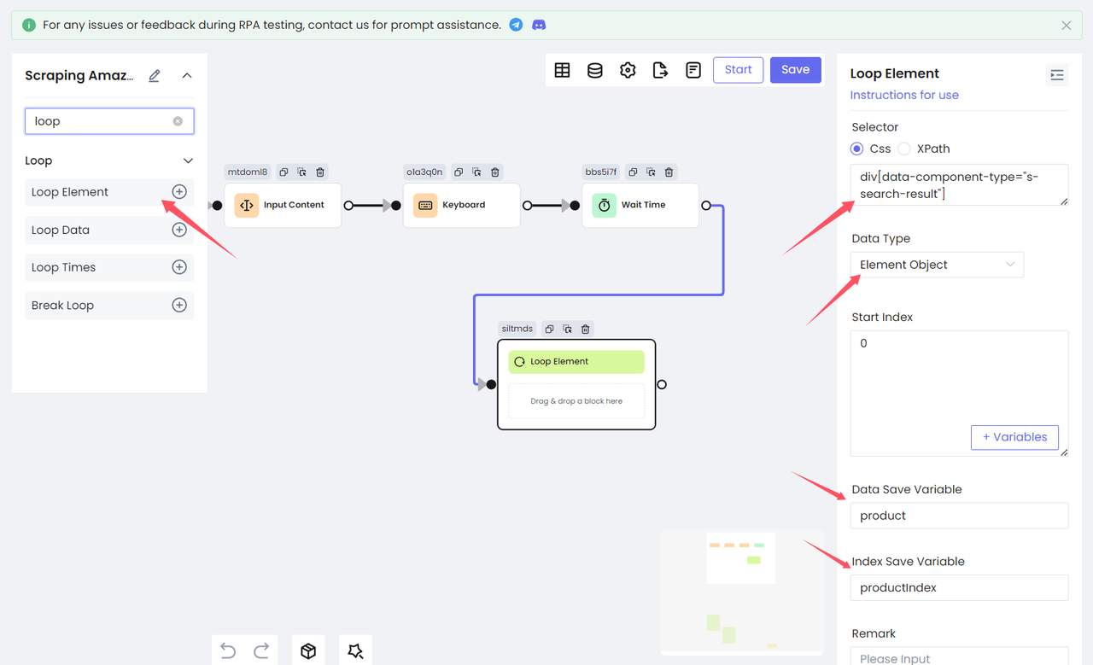
Task: Delete the ola3q0n Keyboard node
Action: (495, 172)
